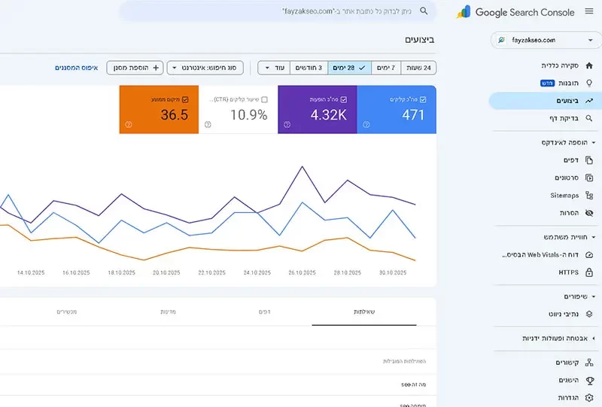
Task: Click the help icon on orange position card
Action: point(128,125)
